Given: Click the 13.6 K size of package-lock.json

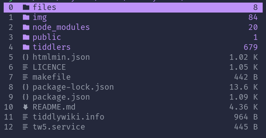Looking at the screenshot, I should (x=243, y=87).
